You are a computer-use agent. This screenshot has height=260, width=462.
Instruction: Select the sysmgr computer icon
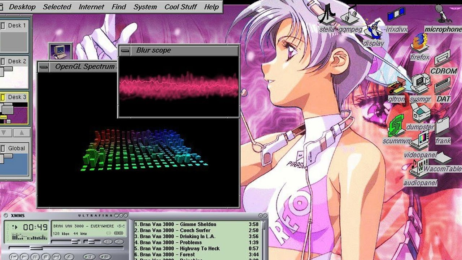[x=420, y=88]
